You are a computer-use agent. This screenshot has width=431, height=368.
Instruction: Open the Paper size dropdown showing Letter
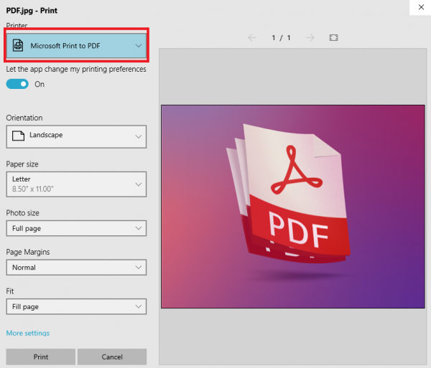(76, 184)
